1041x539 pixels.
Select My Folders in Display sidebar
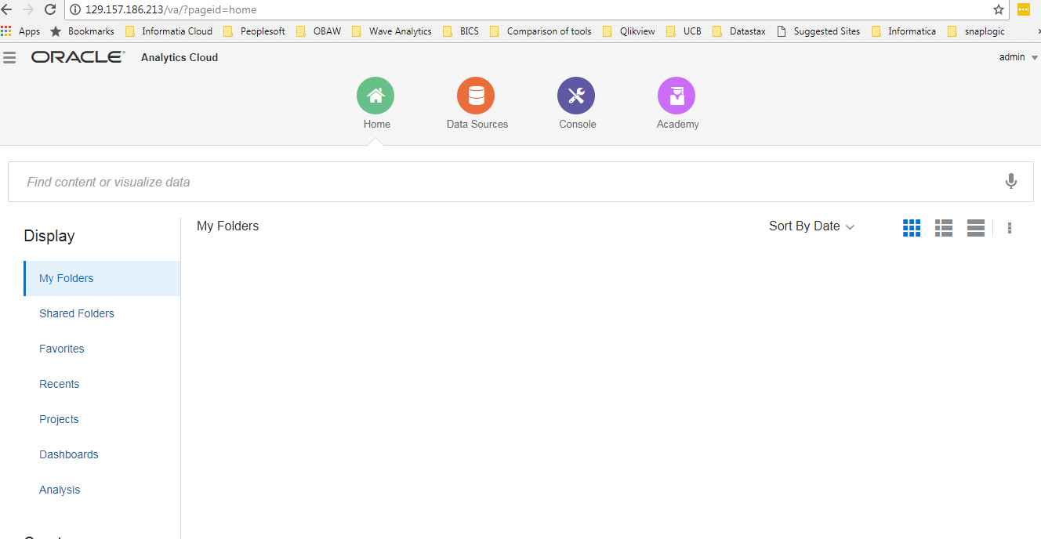coord(67,278)
